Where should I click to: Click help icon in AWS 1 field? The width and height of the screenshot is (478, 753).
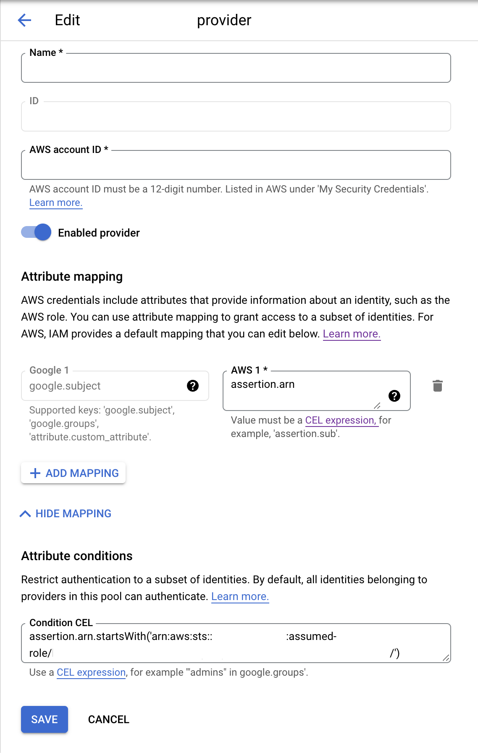394,395
